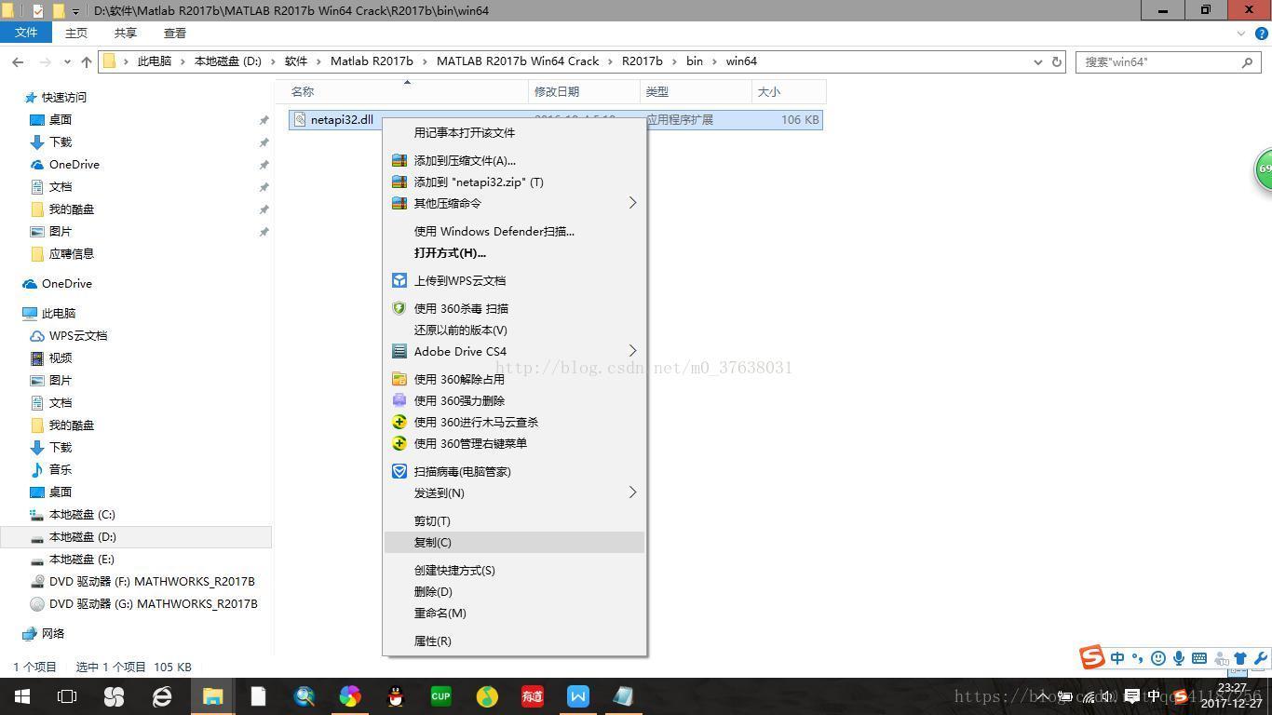Open Task View on the taskbar
Image resolution: width=1272 pixels, height=715 pixels.
[x=67, y=696]
